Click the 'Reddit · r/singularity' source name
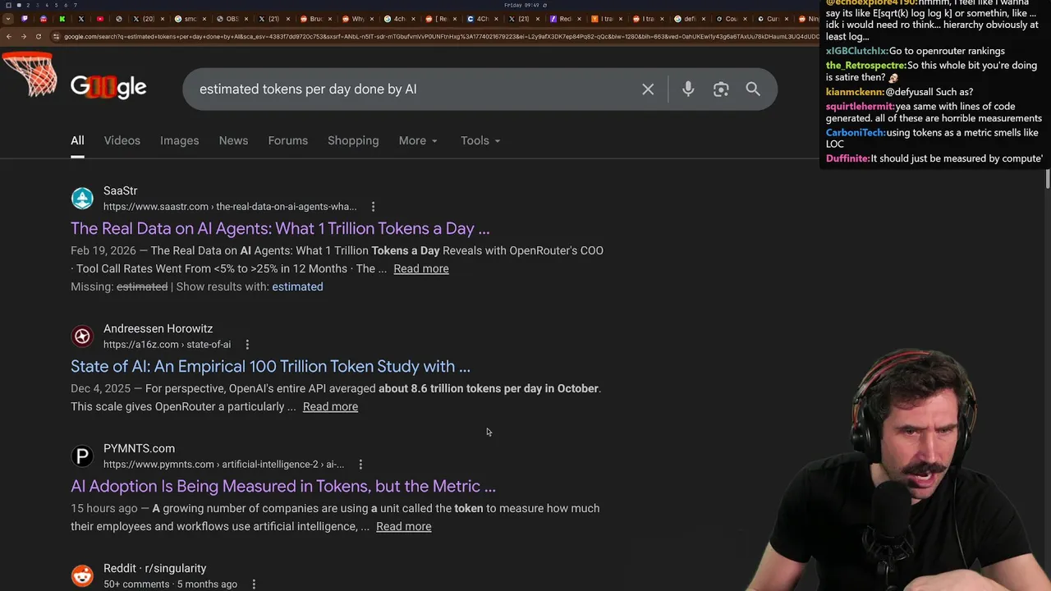 coord(154,568)
